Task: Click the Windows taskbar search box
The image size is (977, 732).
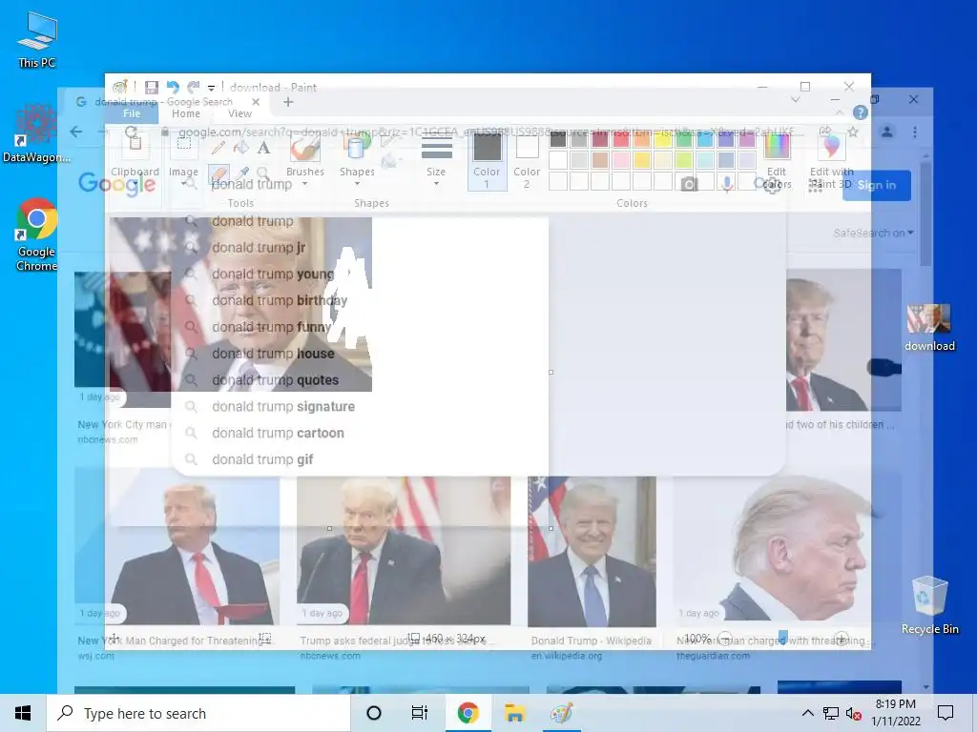Action: coord(198,713)
